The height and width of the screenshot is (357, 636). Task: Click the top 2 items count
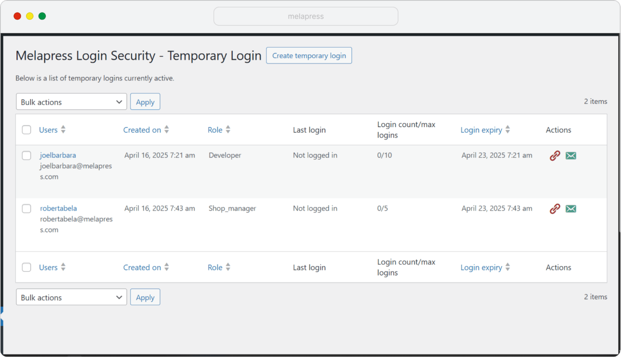click(596, 101)
